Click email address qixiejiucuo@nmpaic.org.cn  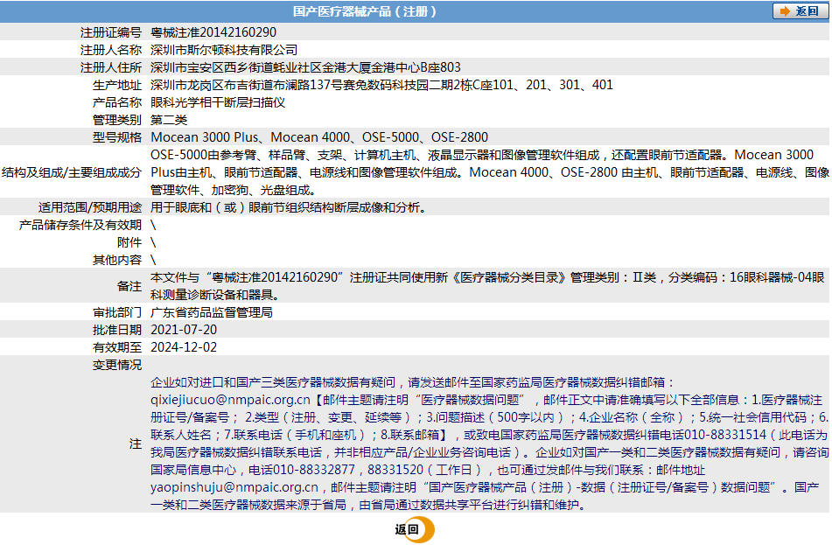point(230,400)
